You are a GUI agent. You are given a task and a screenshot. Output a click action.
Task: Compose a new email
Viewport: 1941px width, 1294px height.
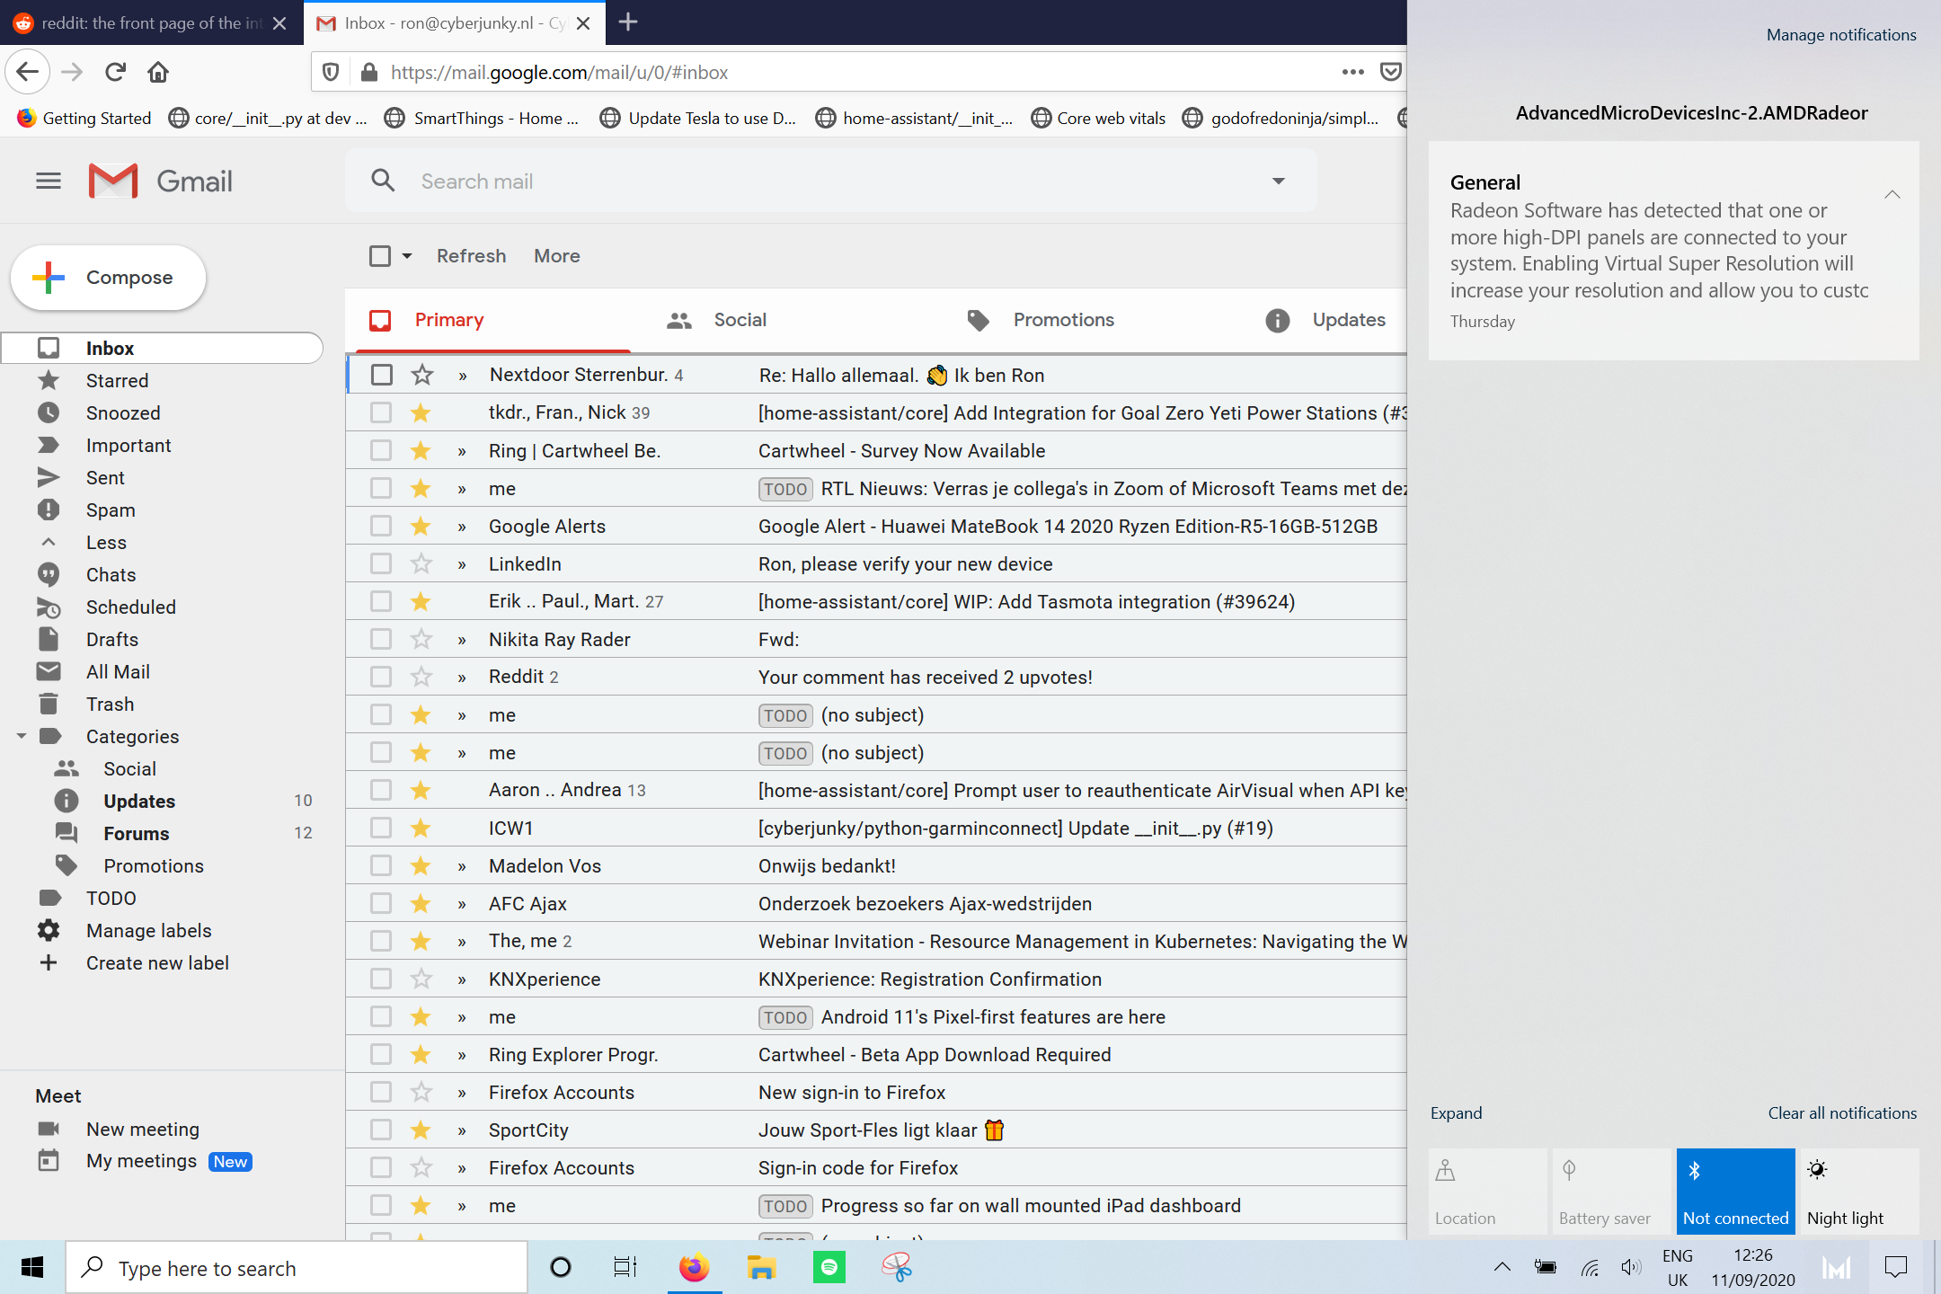pyautogui.click(x=109, y=278)
